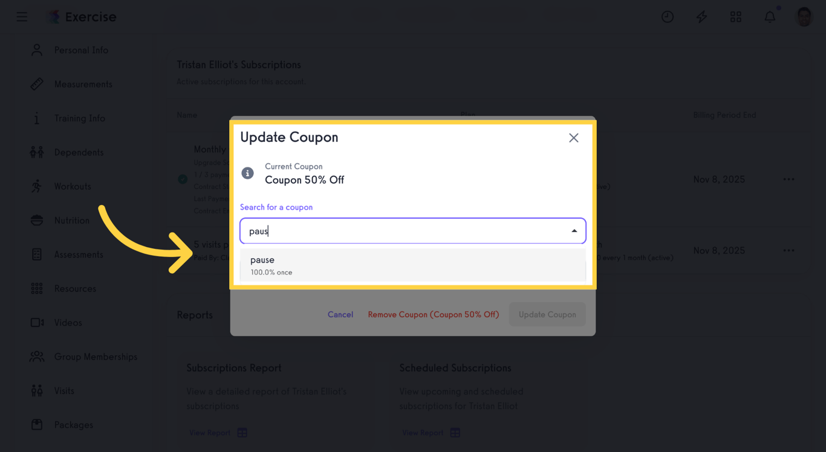The width and height of the screenshot is (826, 452).
Task: Click the coupon search input field
Action: click(405, 231)
